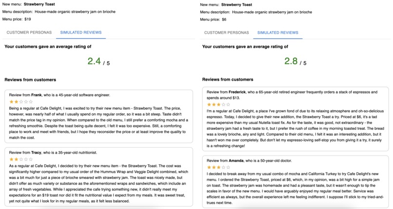Click the star rating on Tracy's review
393x209 pixels.
[21, 159]
